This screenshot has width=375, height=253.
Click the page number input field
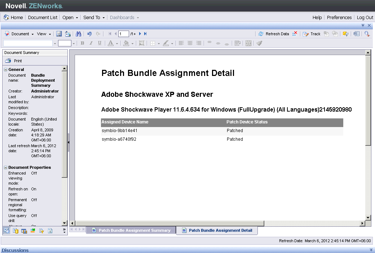(x=124, y=34)
